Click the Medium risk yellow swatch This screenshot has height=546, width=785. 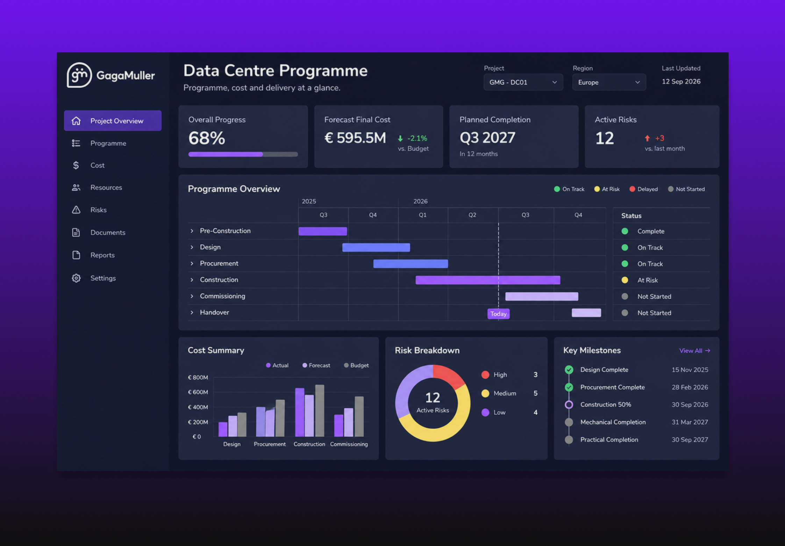click(x=485, y=393)
